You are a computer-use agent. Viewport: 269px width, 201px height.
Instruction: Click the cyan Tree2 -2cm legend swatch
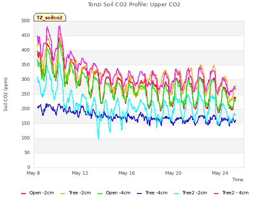click(177, 193)
